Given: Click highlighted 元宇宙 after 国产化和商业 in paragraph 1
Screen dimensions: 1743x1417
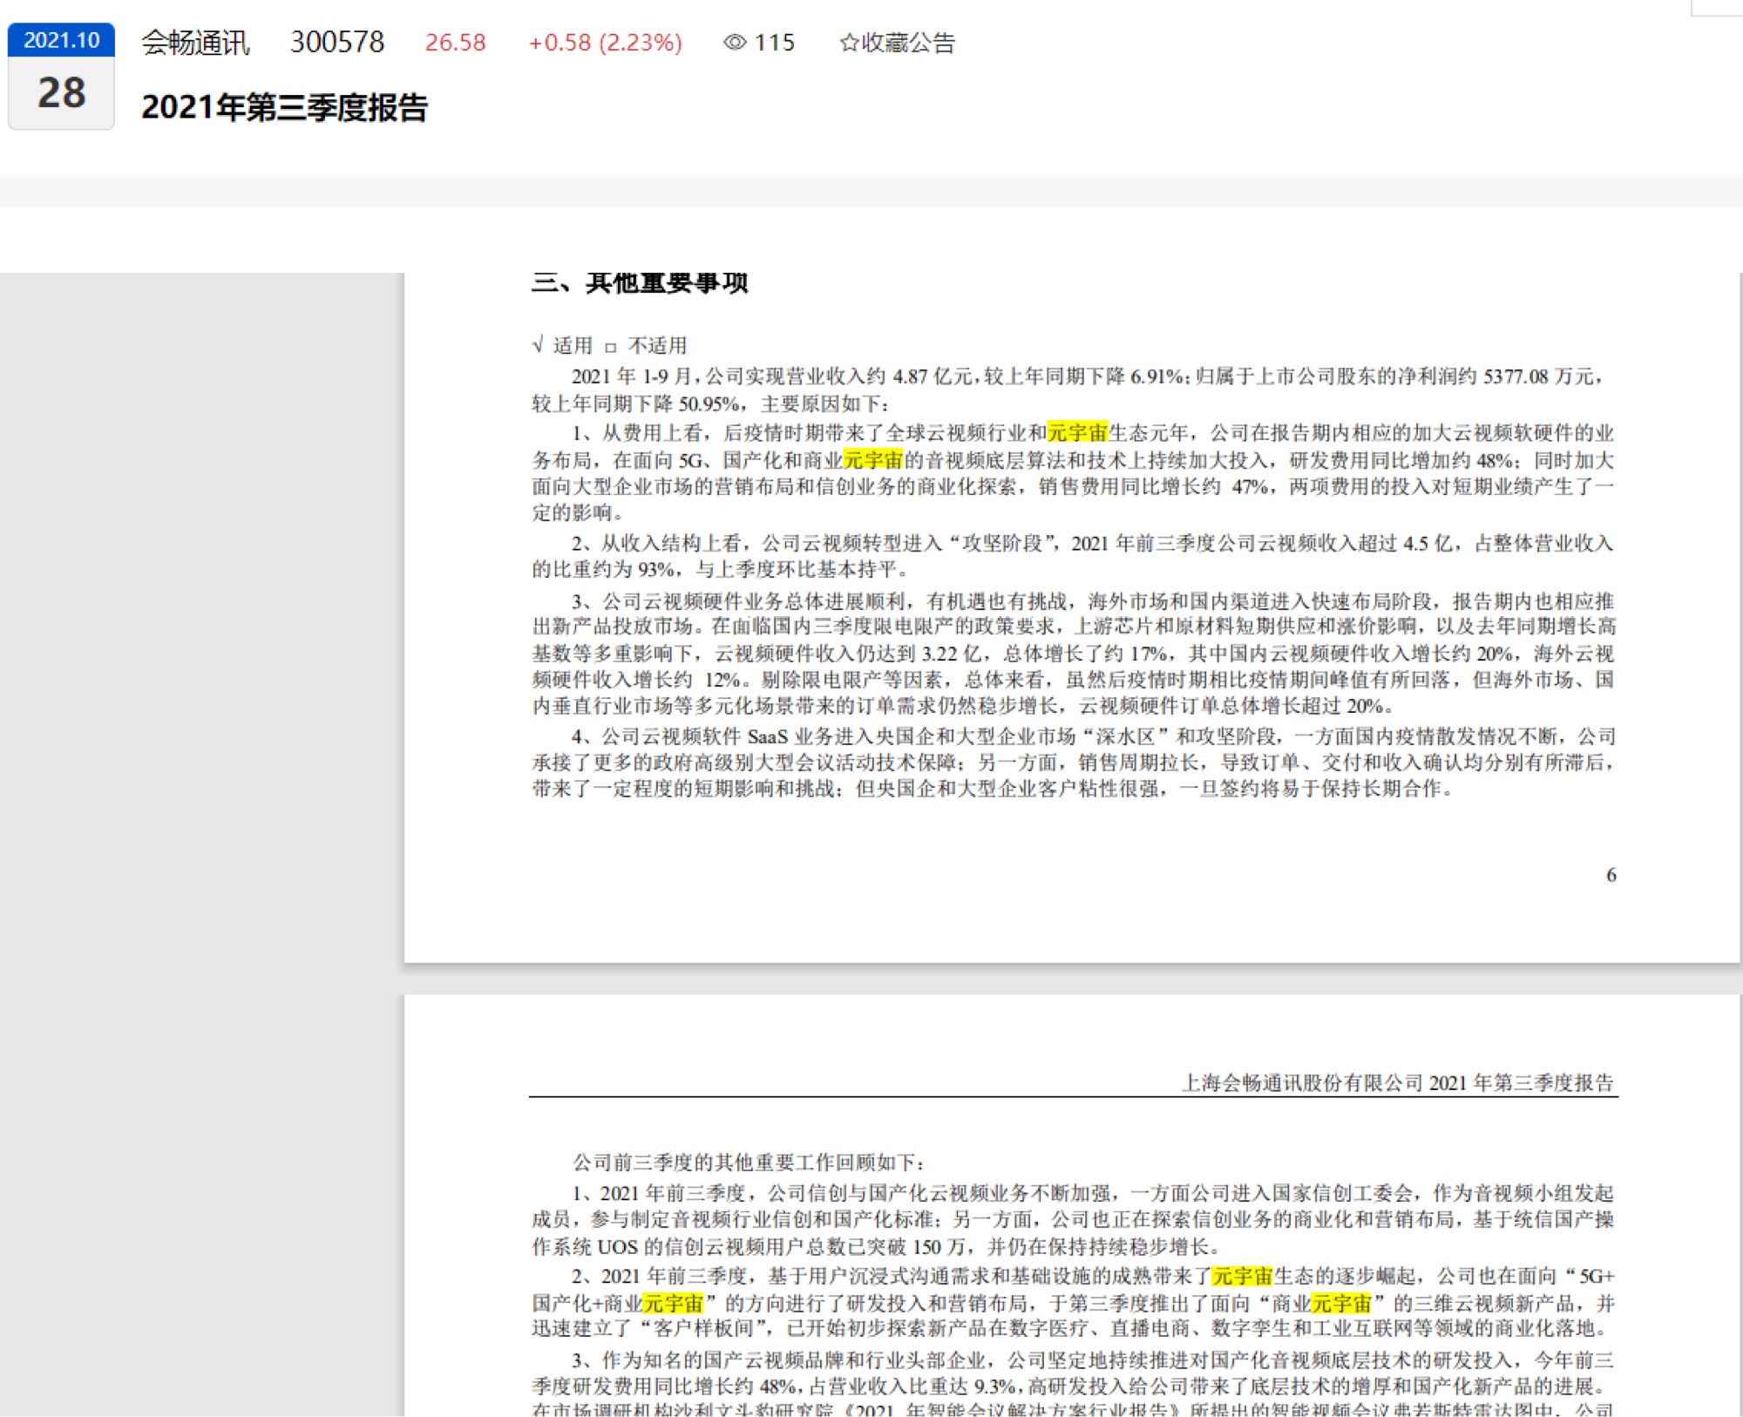Looking at the screenshot, I should point(873,459).
